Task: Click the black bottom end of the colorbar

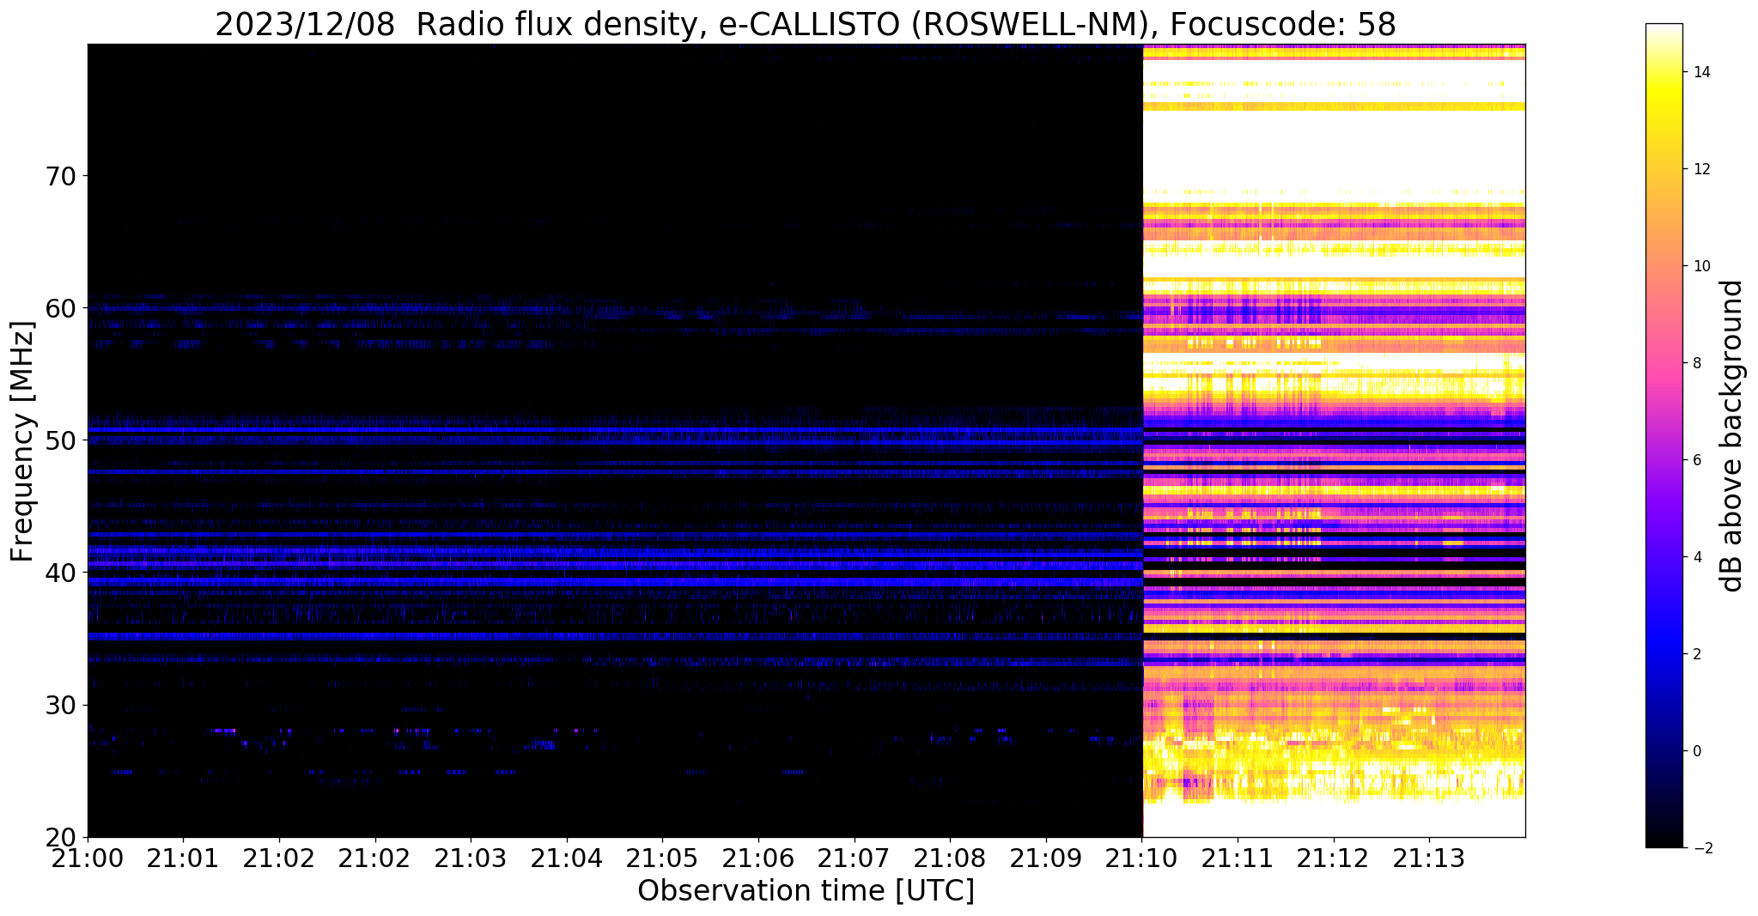Action: 1664,841
